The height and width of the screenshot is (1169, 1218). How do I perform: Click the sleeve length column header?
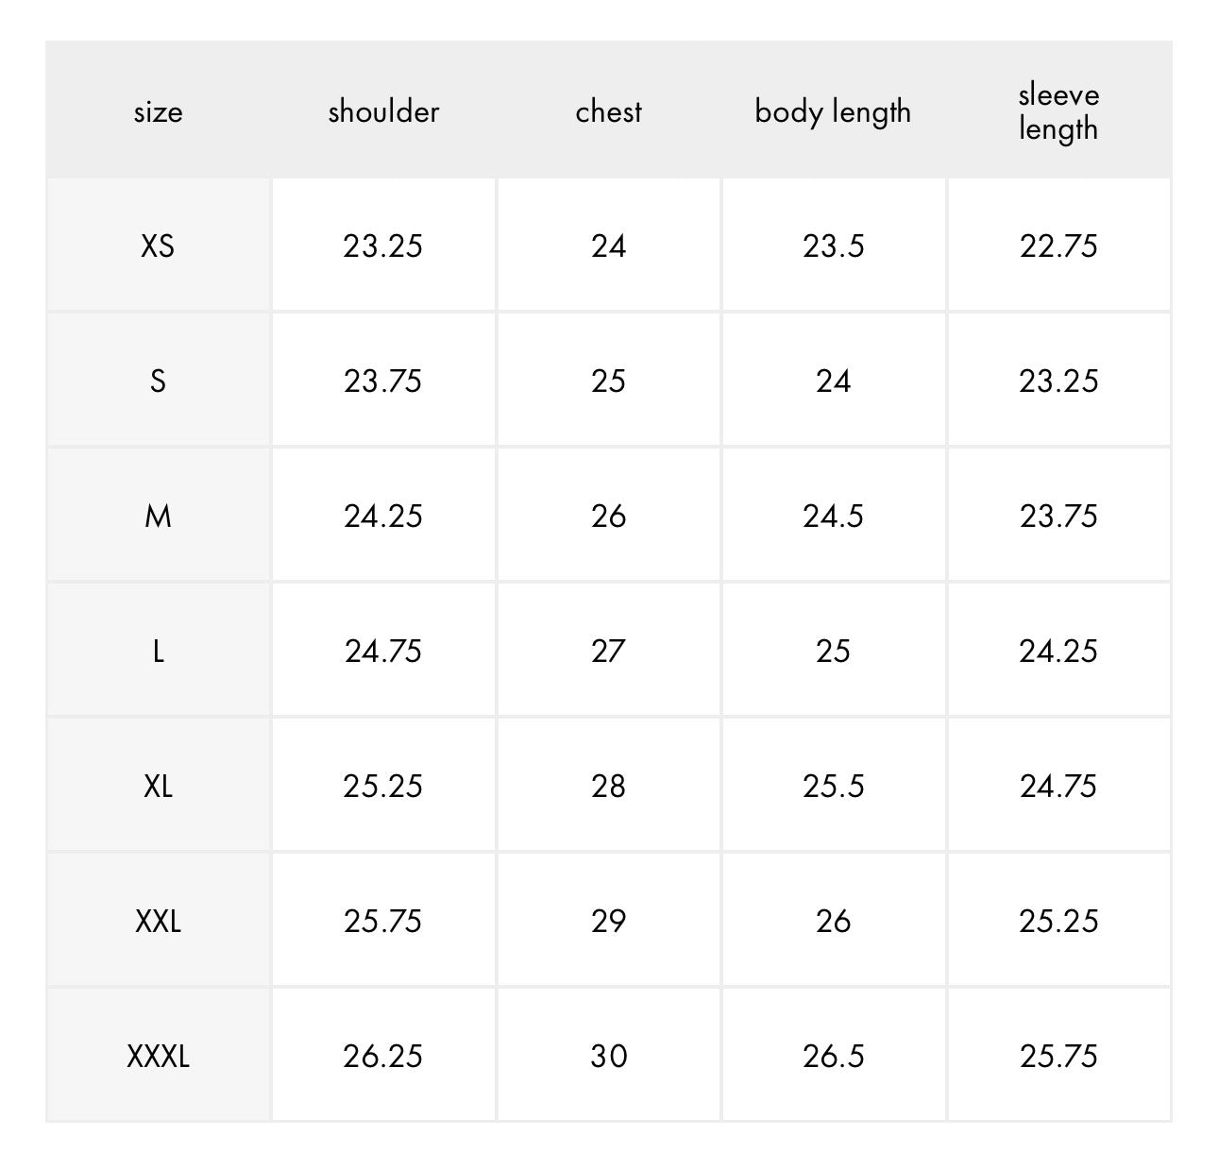(1058, 111)
